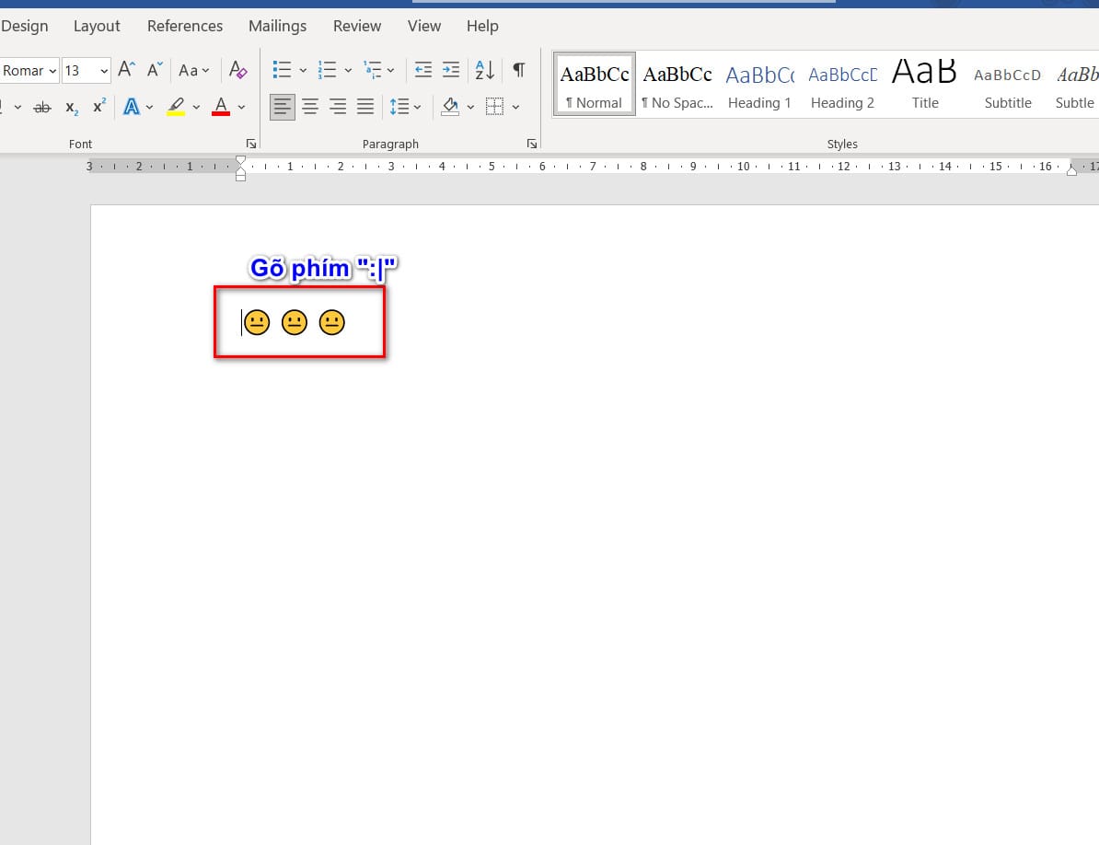Switch to the Mailings tab
The width and height of the screenshot is (1099, 845).
point(277,26)
